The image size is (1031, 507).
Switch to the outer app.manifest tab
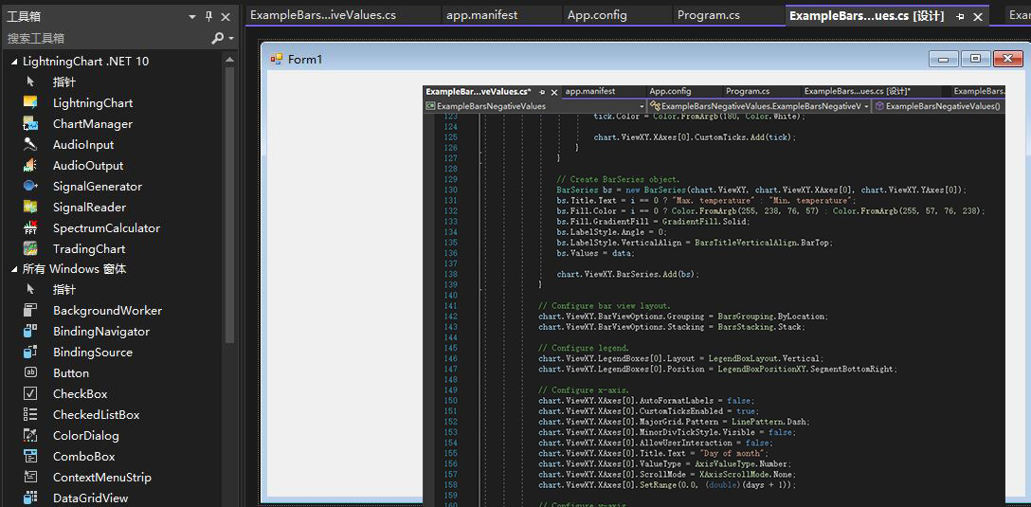(482, 15)
